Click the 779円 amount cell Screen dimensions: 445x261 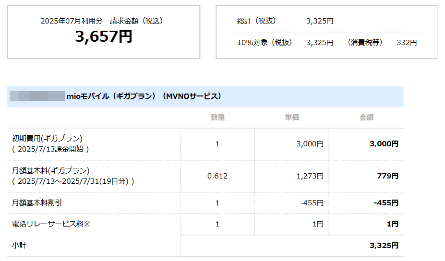388,176
